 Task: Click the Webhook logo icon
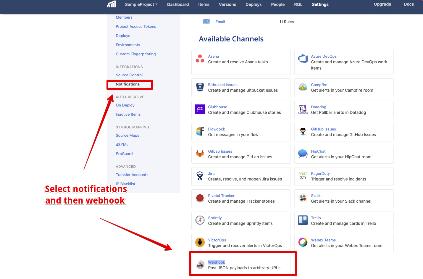[200, 265]
